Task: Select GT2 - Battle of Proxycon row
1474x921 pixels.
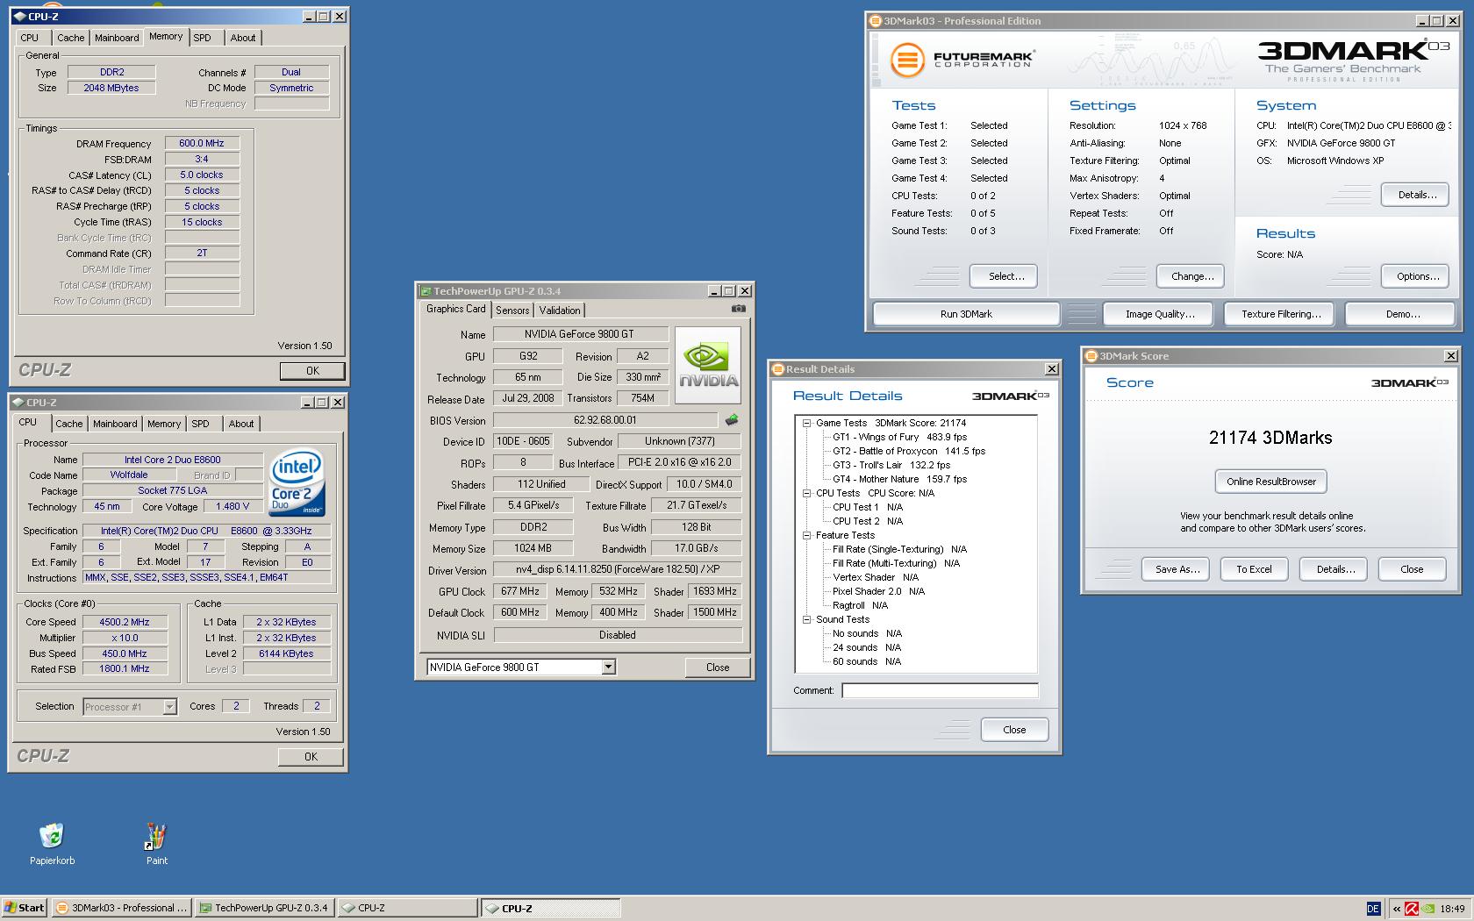Action: click(x=908, y=451)
